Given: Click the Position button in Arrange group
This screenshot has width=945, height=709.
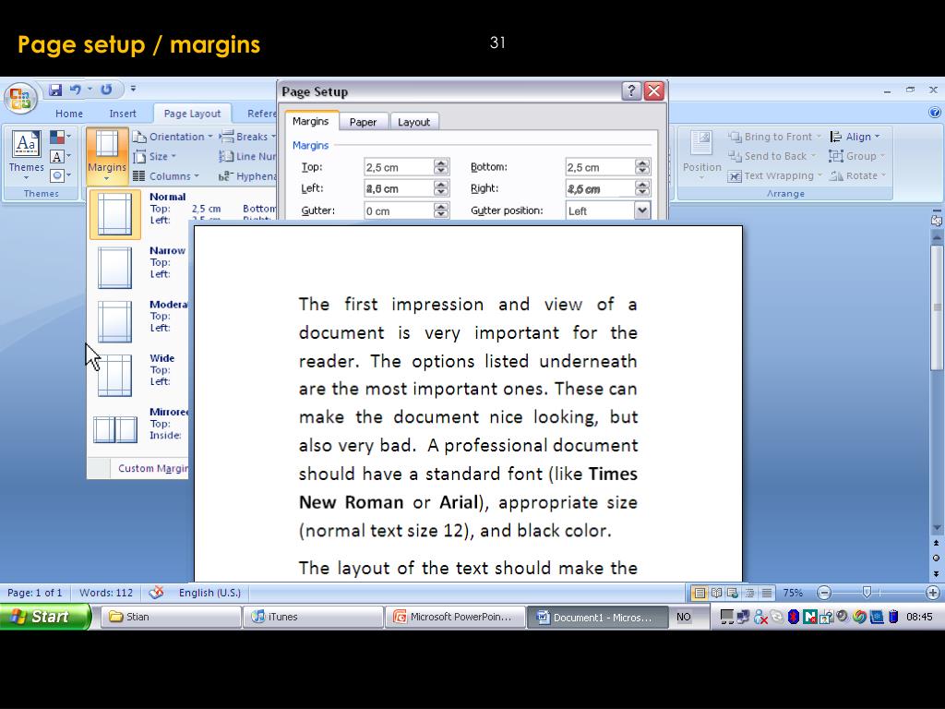Looking at the screenshot, I should (x=701, y=155).
